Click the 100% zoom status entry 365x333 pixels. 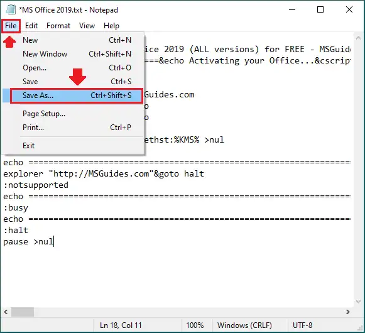point(195,325)
